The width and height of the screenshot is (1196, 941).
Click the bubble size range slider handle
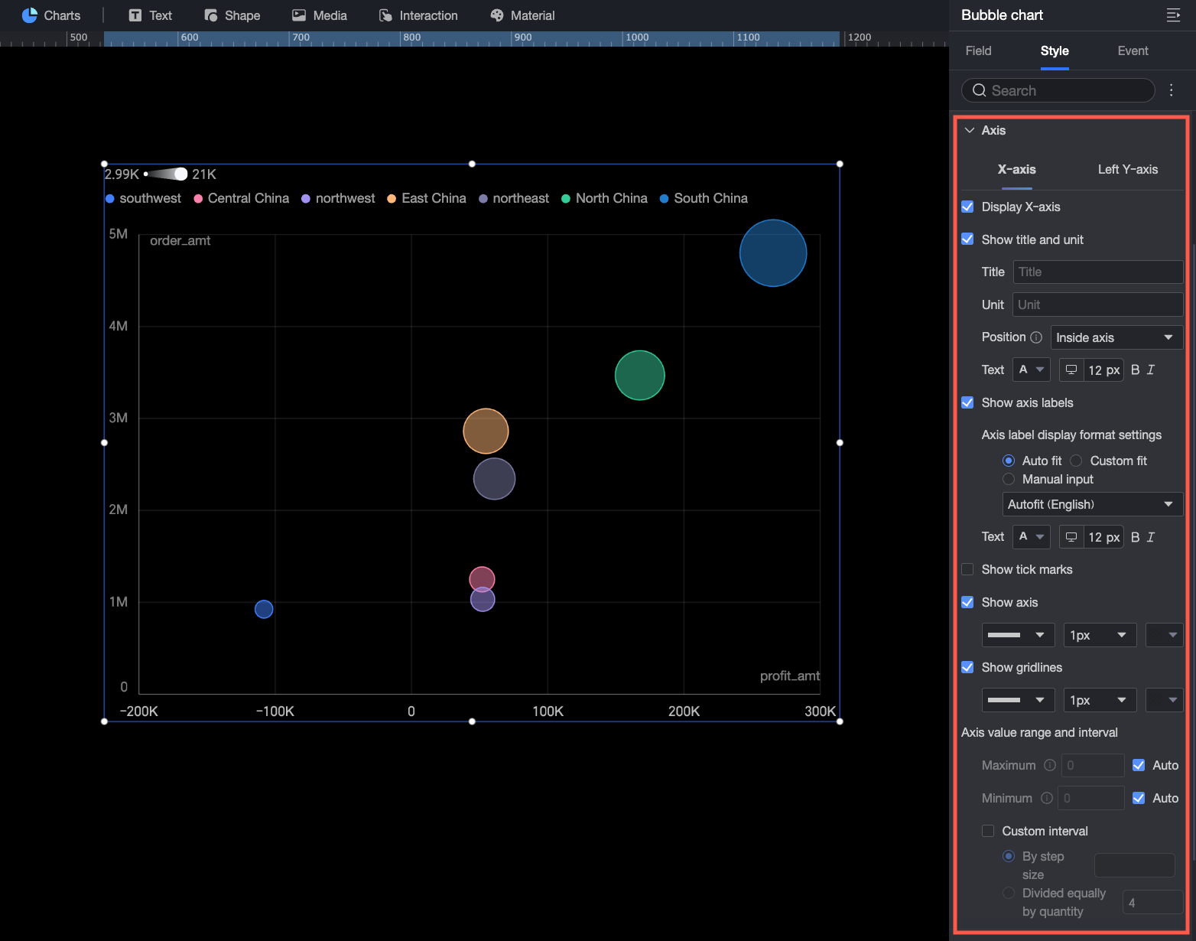180,174
